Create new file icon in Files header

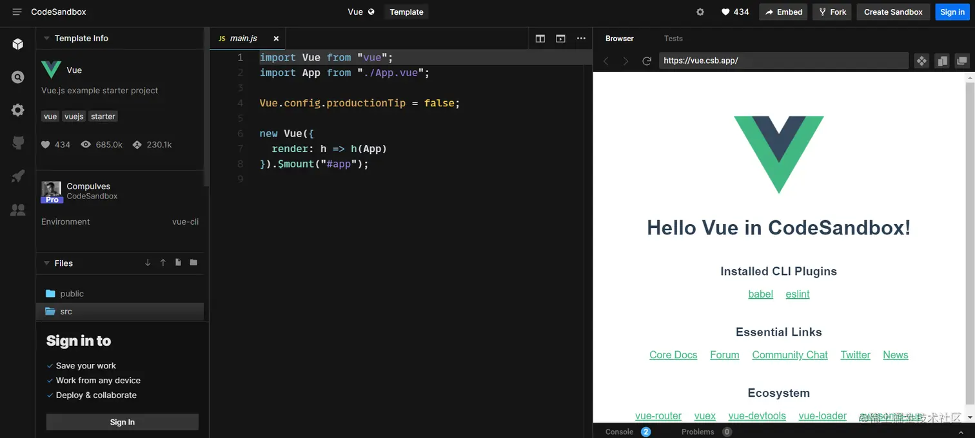[x=178, y=263]
